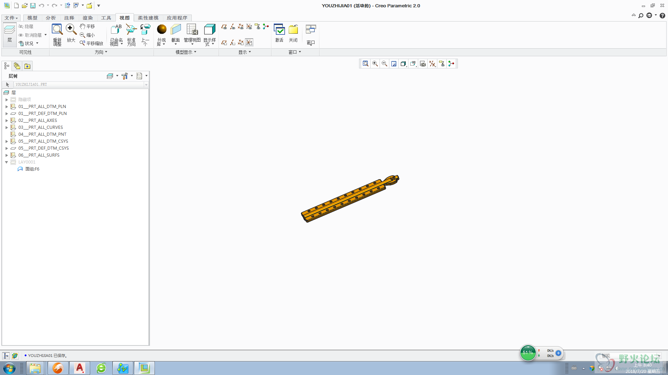The height and width of the screenshot is (375, 668).
Task: Click Status (状况) button in Visibility group
Action: (x=29, y=43)
